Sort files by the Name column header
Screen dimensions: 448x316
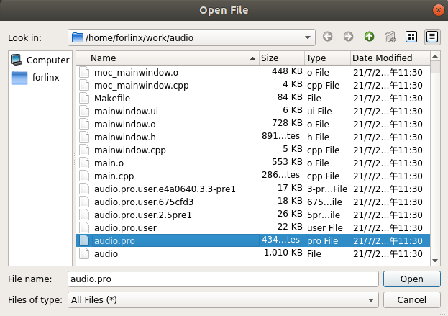(x=165, y=58)
